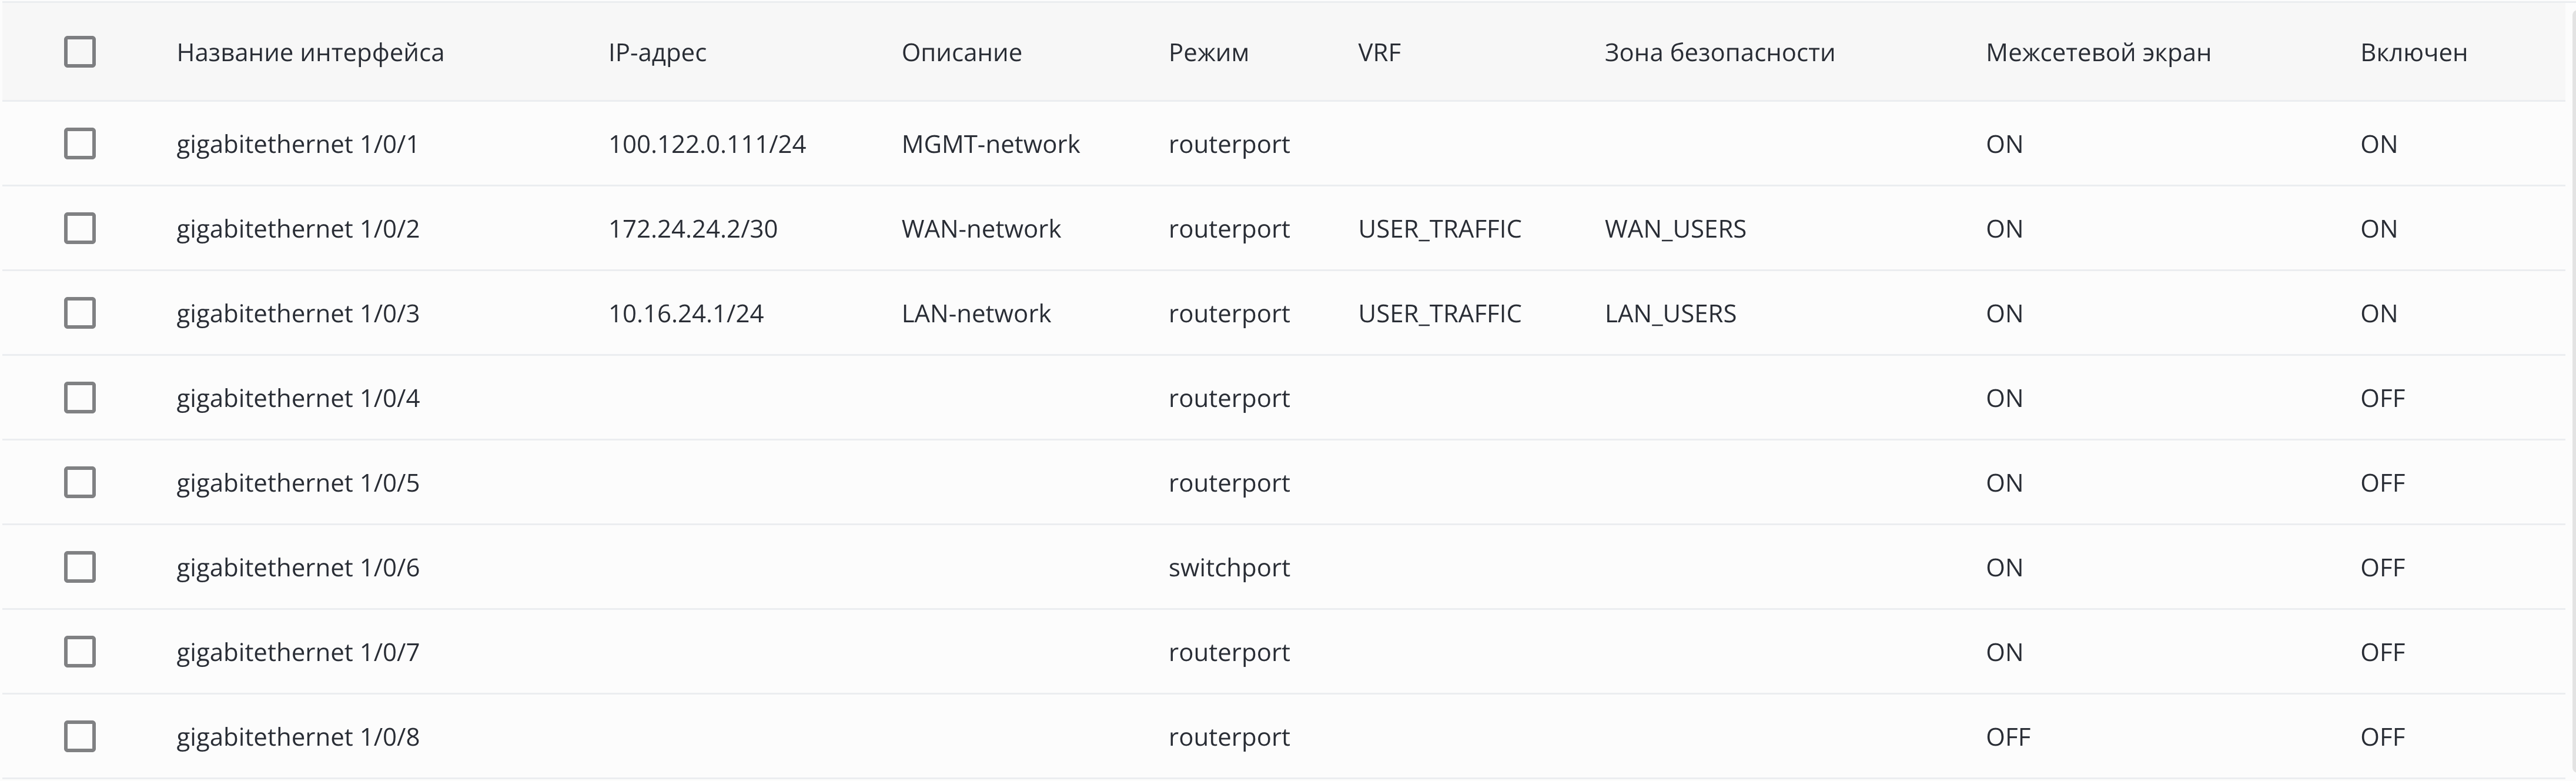Click the 'Межсетевой экран' column header

[x=2098, y=53]
